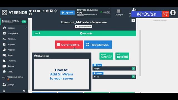Select Example_MrOxi server entry in sidebar
Viewport: 178px width, 100px height.
pos(14,21)
